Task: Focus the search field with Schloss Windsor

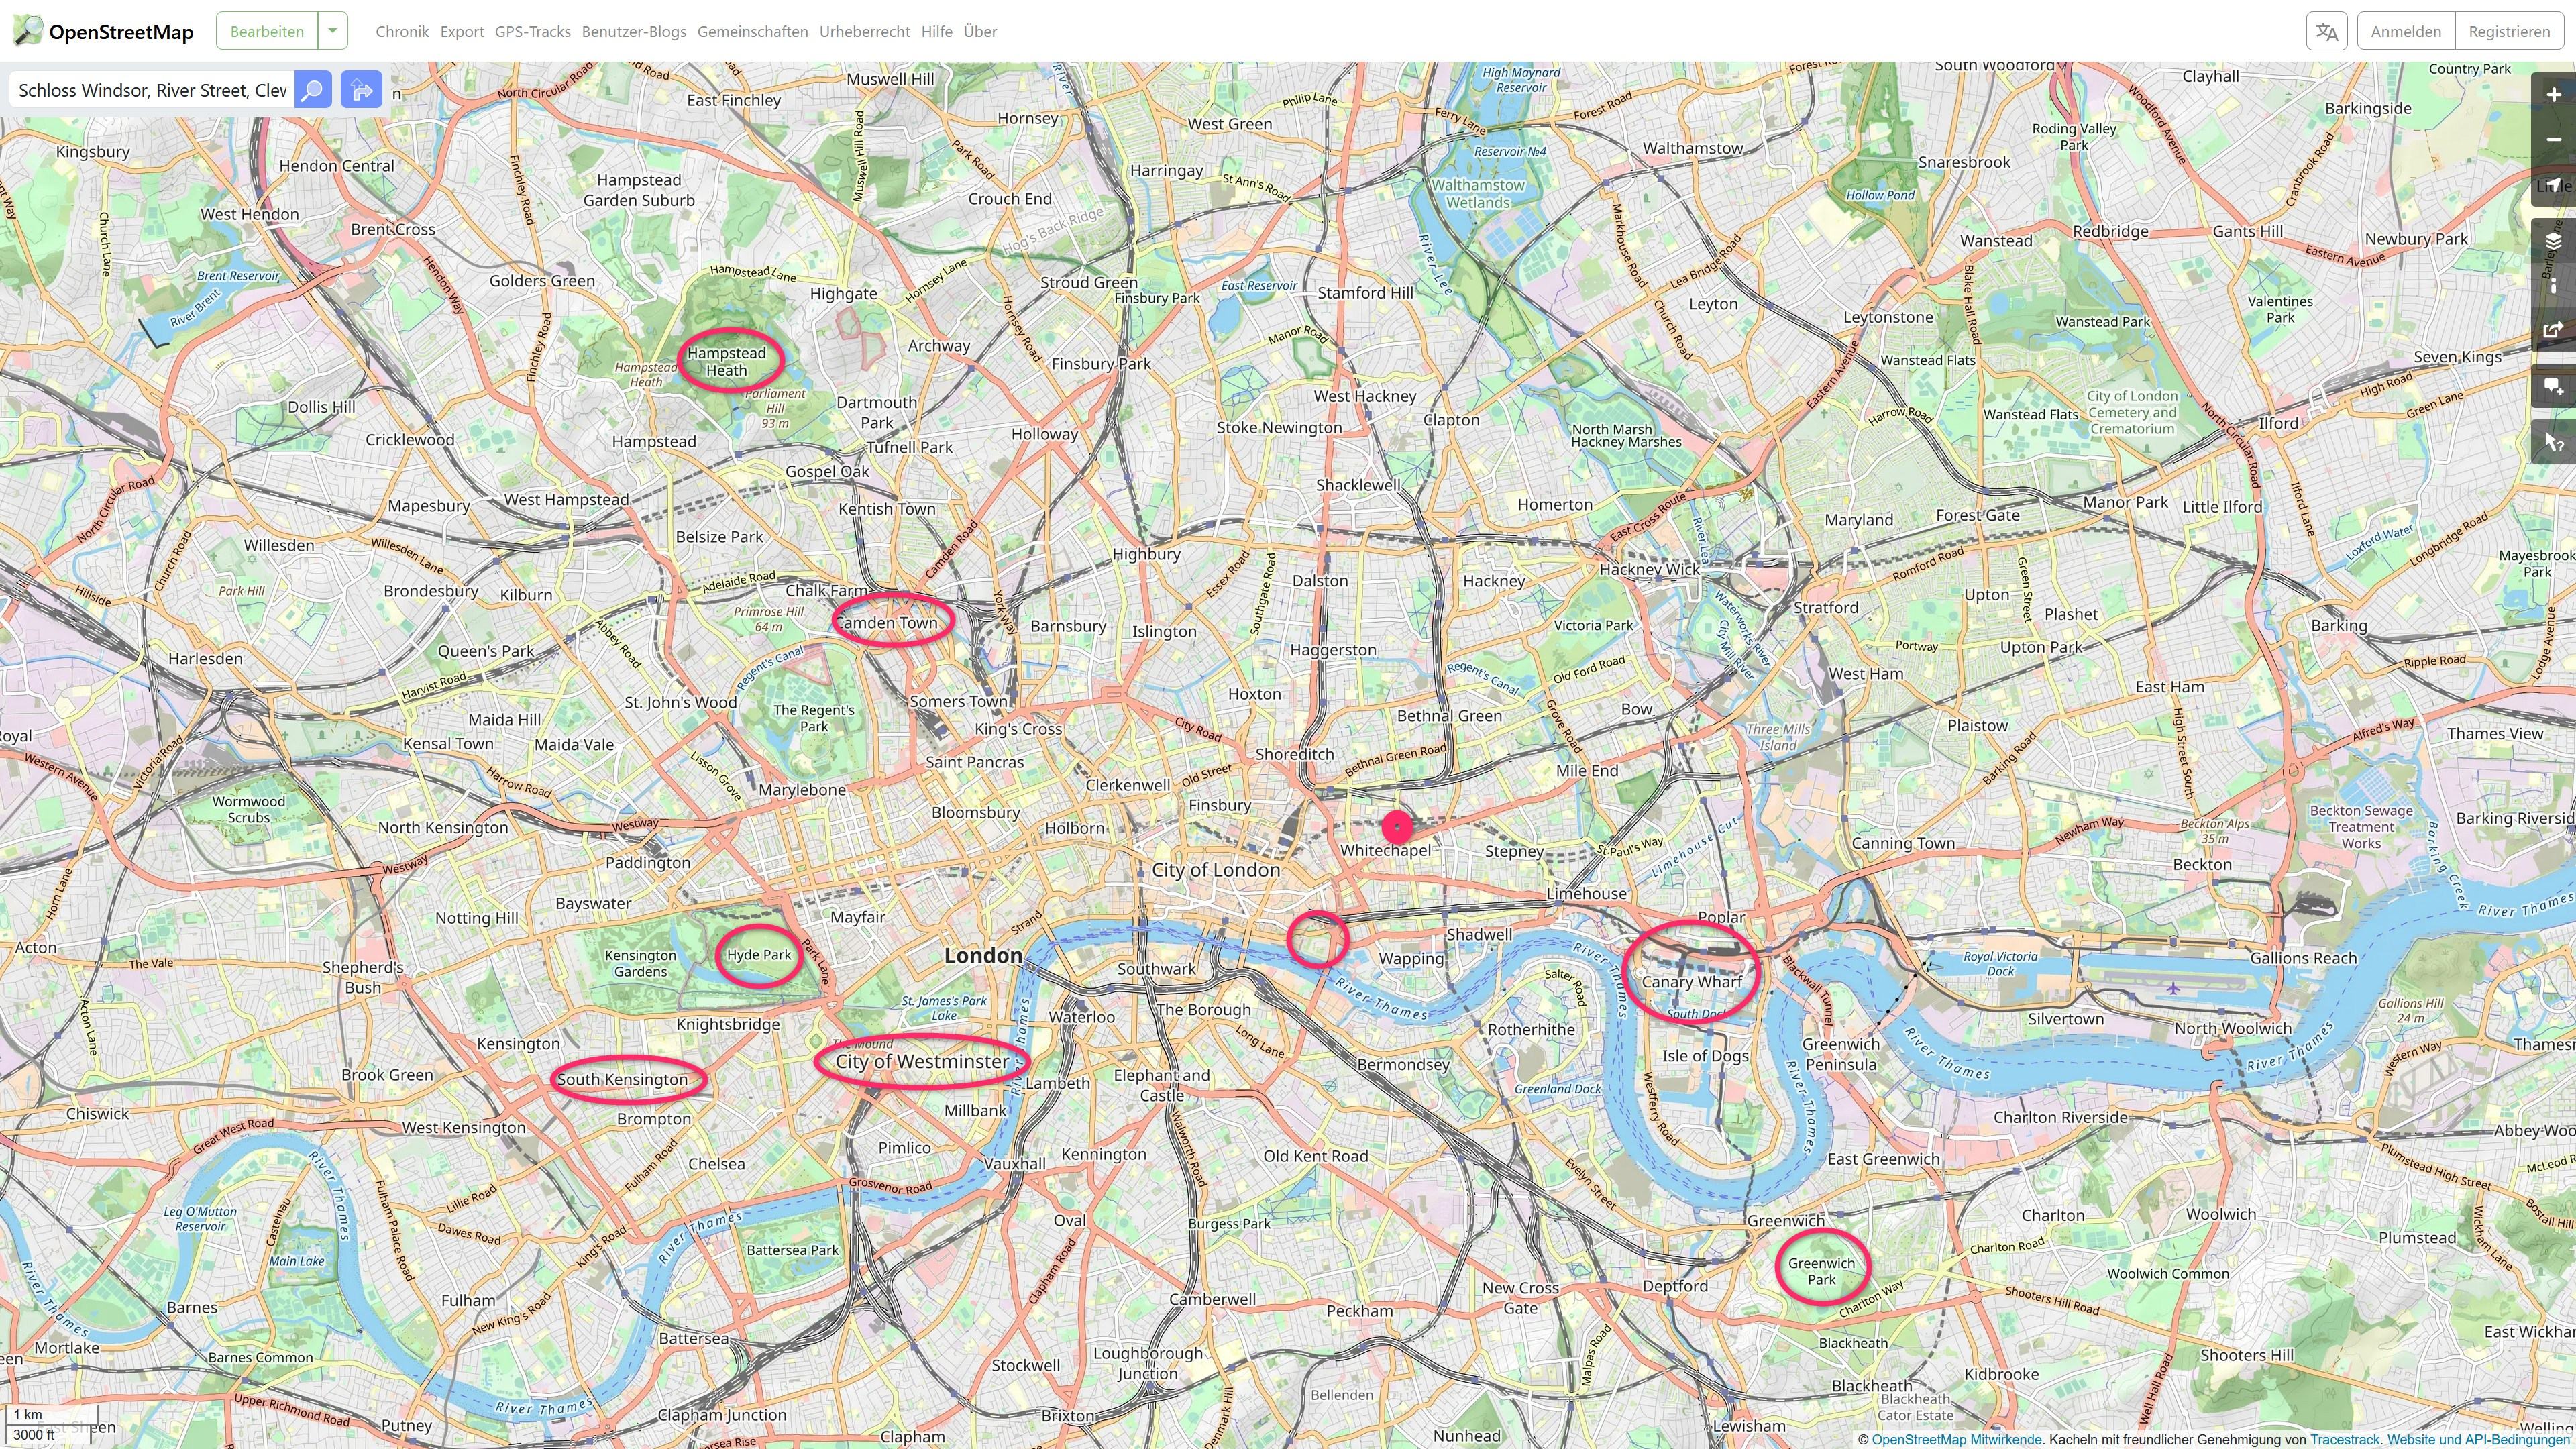Action: 152,90
